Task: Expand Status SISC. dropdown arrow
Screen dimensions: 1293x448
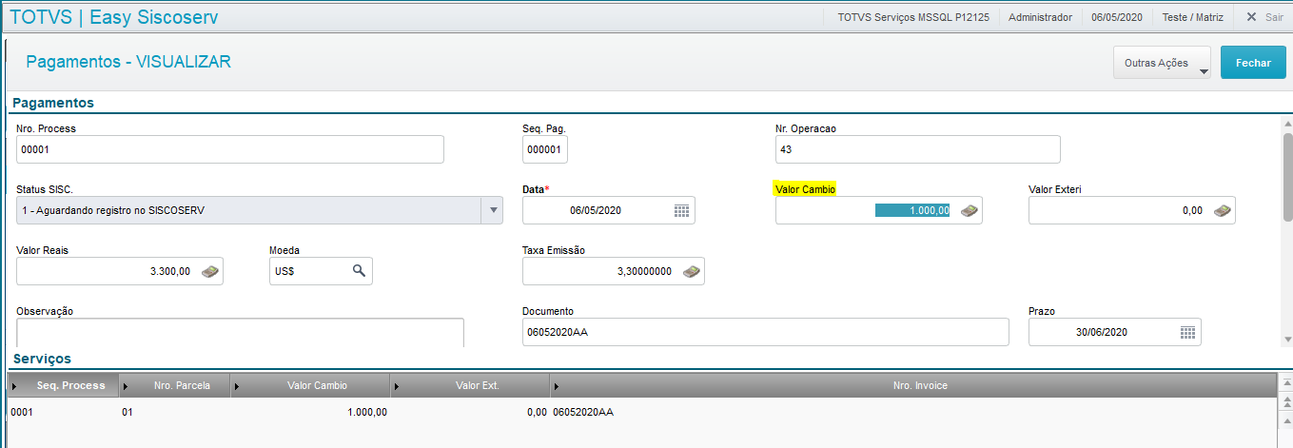Action: [493, 210]
